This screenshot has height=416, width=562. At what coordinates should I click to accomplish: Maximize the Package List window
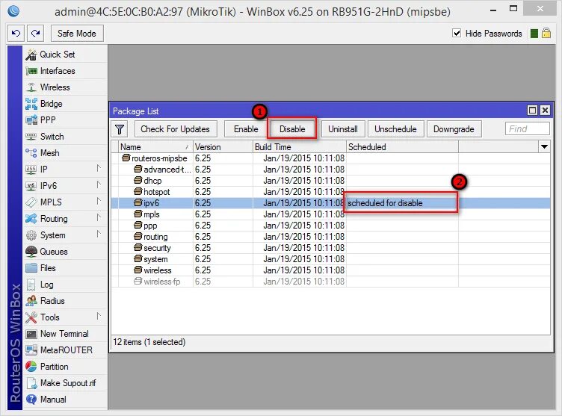click(x=532, y=111)
